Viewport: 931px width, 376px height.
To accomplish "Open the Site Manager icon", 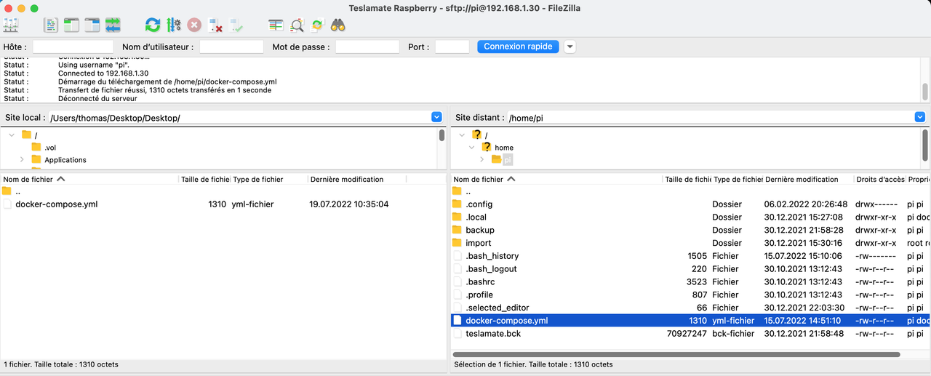I will click(11, 25).
